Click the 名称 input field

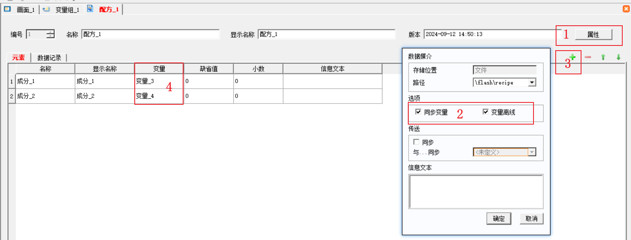pos(151,34)
